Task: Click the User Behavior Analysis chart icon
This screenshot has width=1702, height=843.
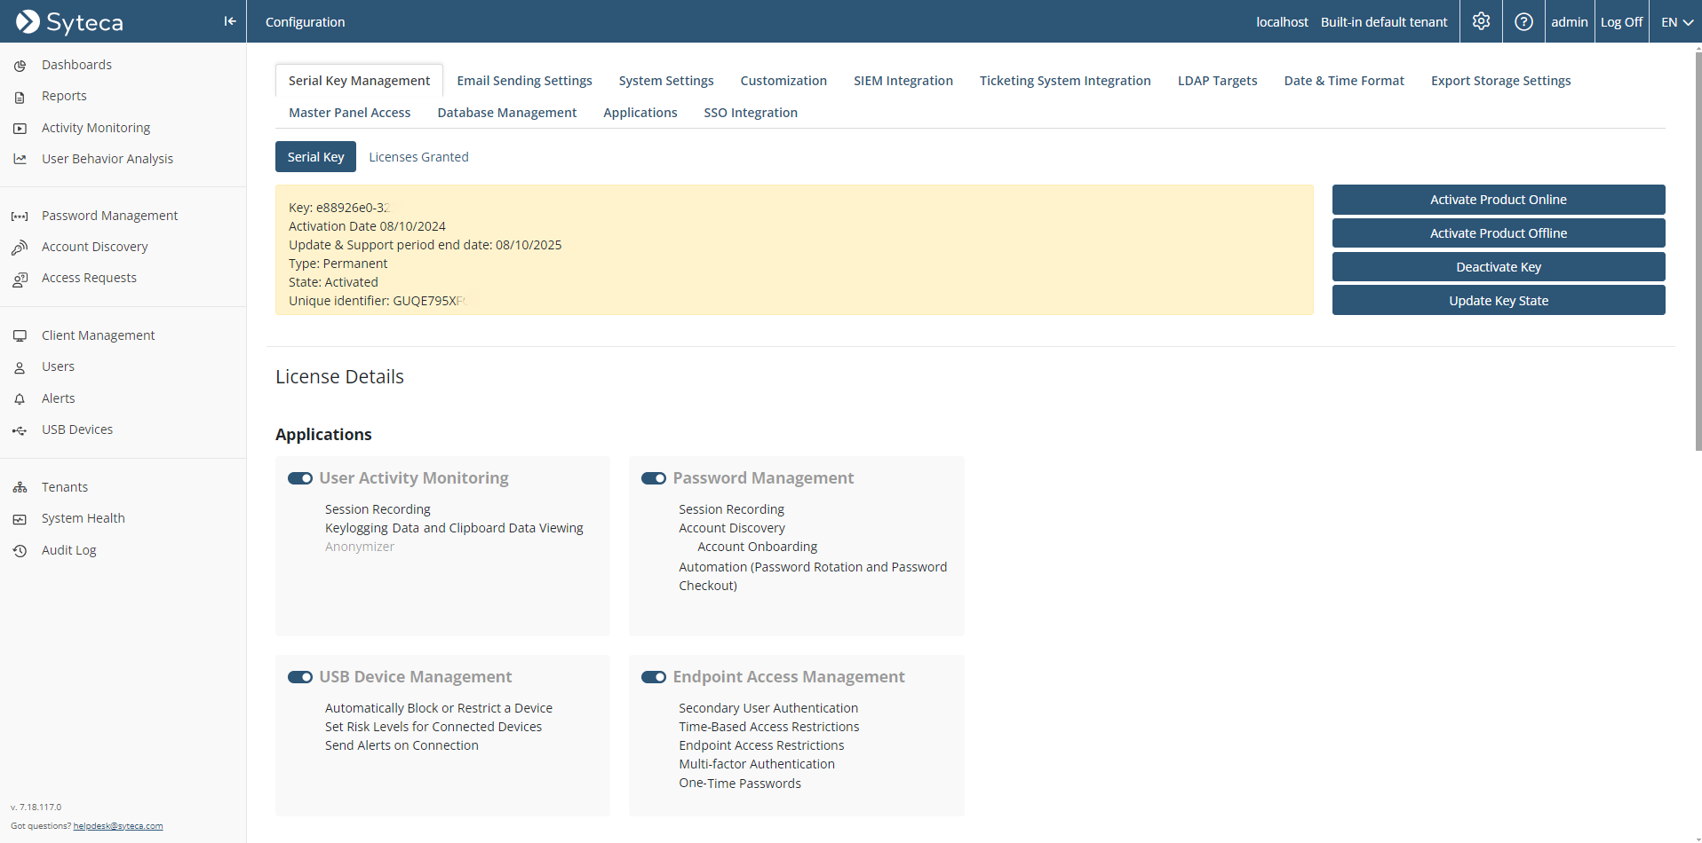Action: (20, 159)
